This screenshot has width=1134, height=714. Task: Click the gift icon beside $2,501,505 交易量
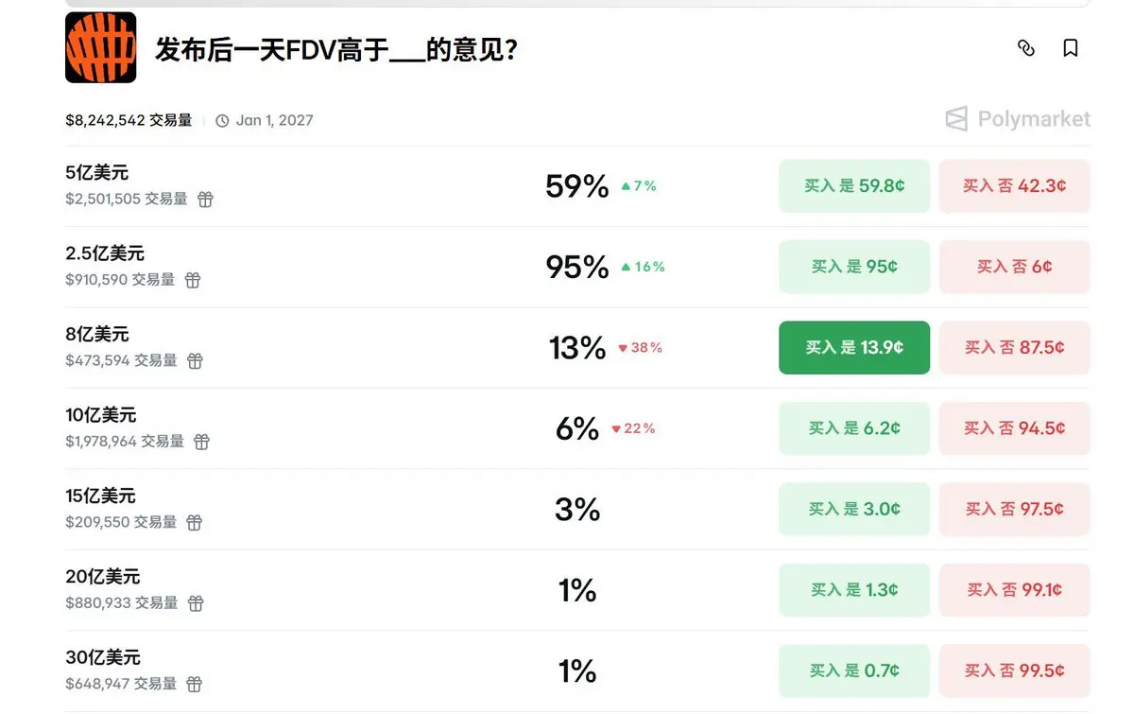point(205,200)
